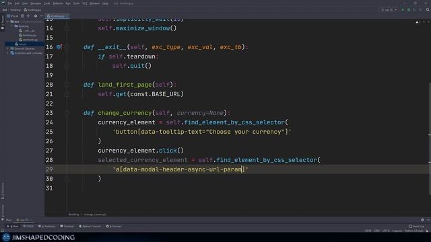The image size is (431, 242).
Task: Collapse the booking folder in tree
Action: (12, 26)
